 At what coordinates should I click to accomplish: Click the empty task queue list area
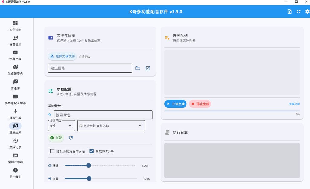point(232,72)
